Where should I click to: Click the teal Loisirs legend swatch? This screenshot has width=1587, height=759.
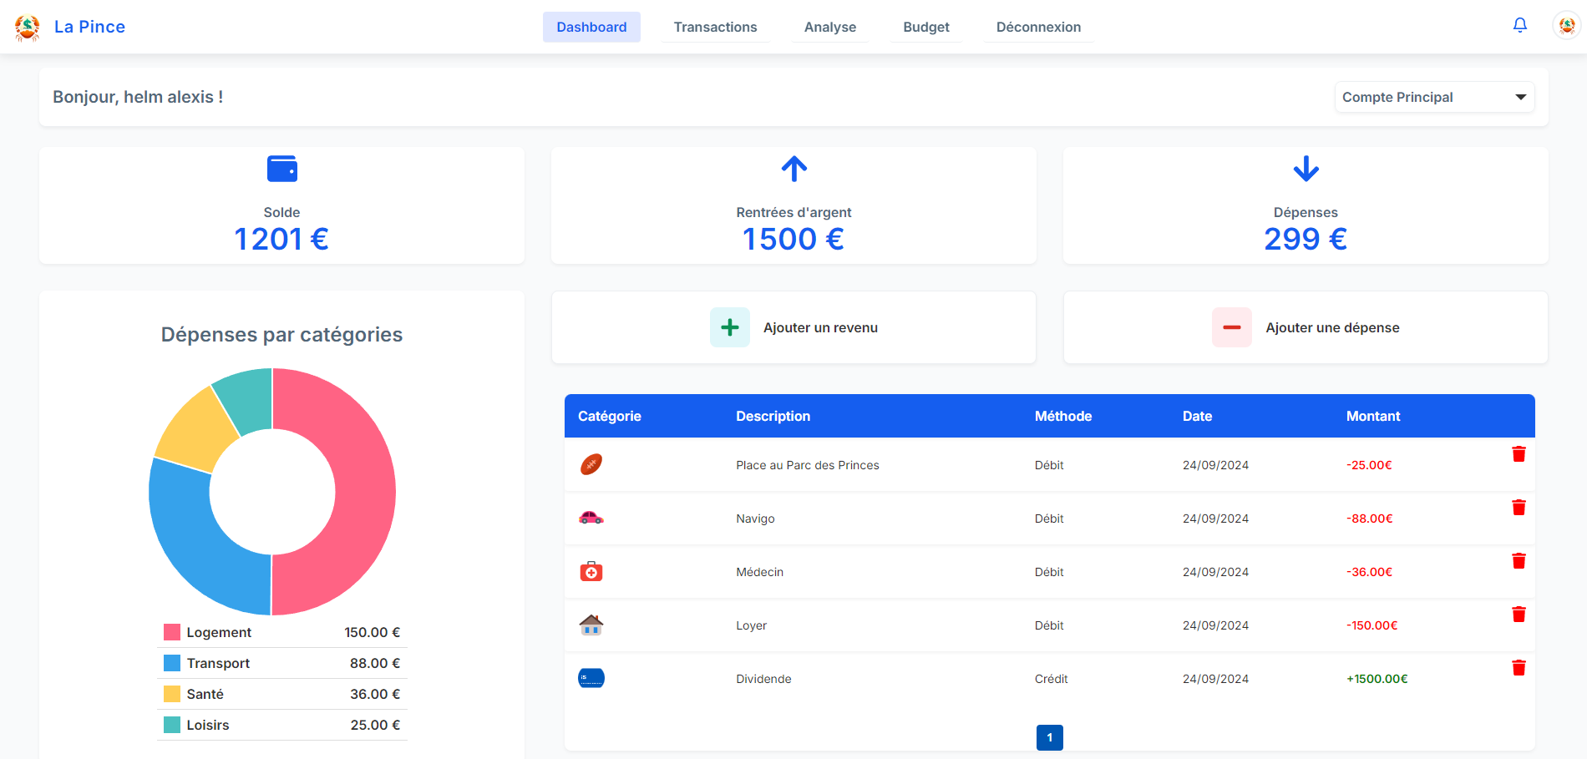tap(172, 725)
